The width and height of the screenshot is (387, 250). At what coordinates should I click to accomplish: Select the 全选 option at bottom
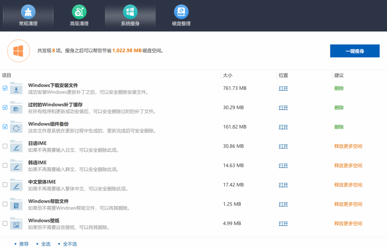point(46,244)
